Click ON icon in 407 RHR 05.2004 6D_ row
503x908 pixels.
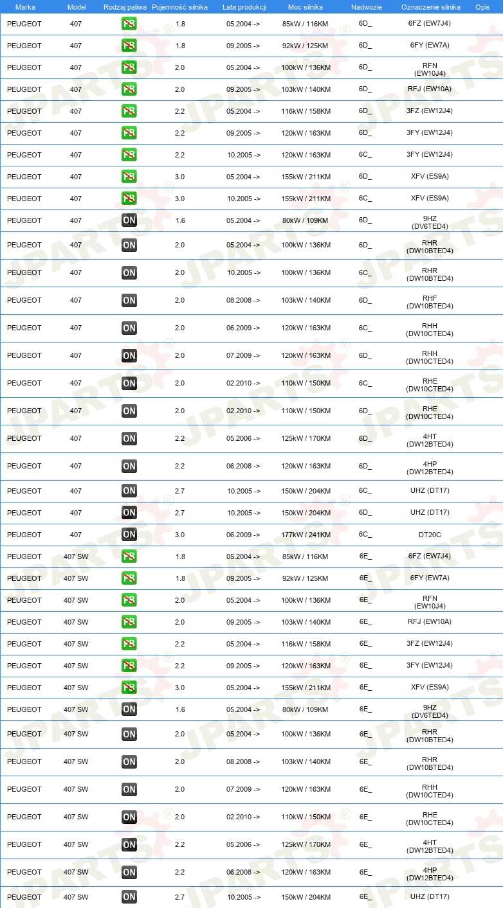[x=129, y=245]
